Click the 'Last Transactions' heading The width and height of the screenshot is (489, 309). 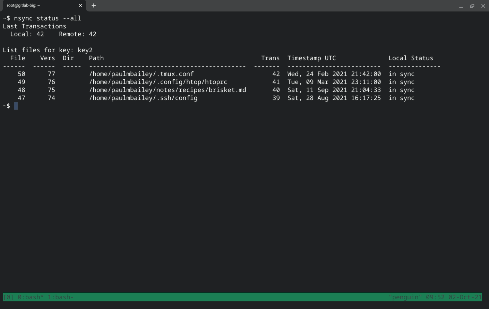(x=34, y=26)
